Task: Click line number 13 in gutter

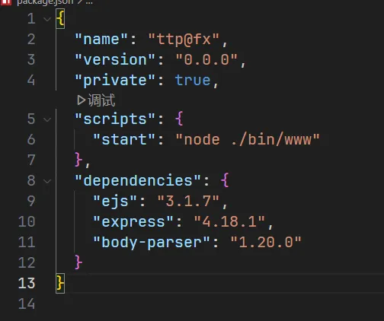Action: point(27,283)
